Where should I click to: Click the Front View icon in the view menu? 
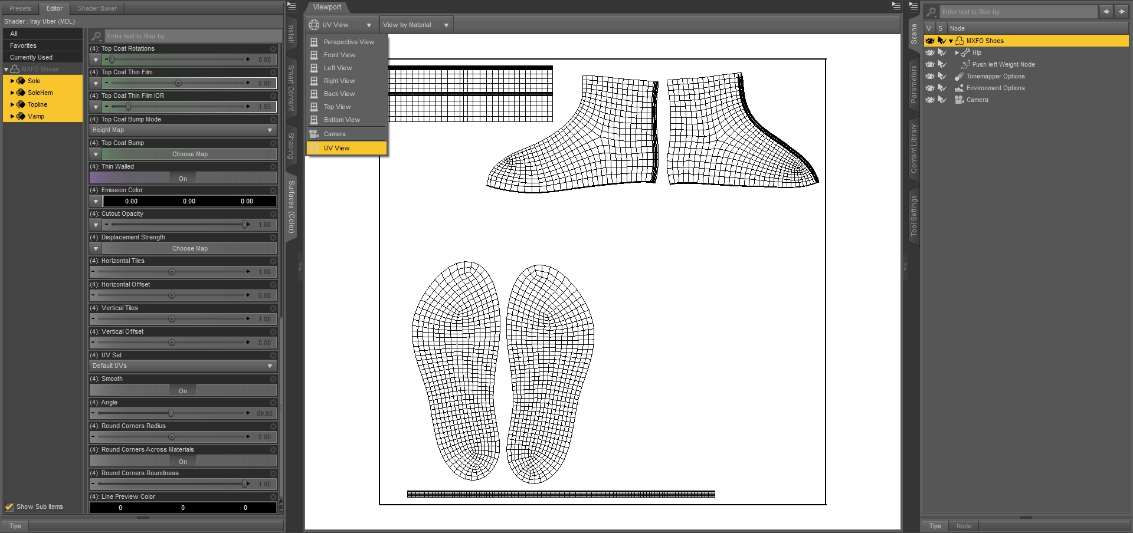[314, 55]
